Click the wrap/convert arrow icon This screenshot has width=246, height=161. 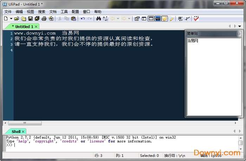click(187, 19)
